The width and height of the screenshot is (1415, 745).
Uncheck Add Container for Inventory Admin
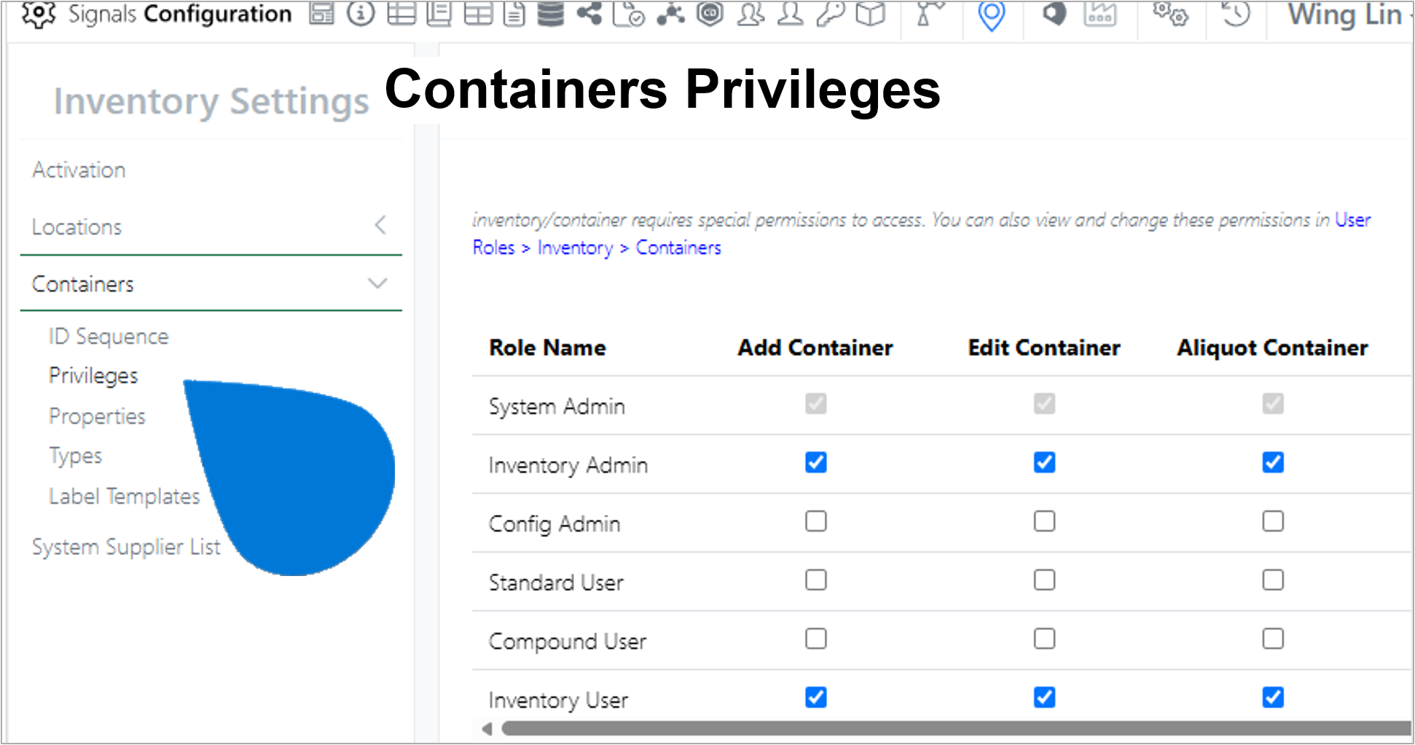point(815,462)
